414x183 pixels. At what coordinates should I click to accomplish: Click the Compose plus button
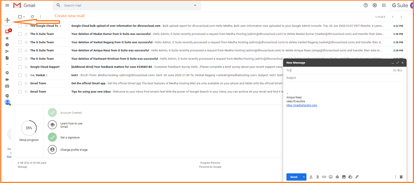7,20
